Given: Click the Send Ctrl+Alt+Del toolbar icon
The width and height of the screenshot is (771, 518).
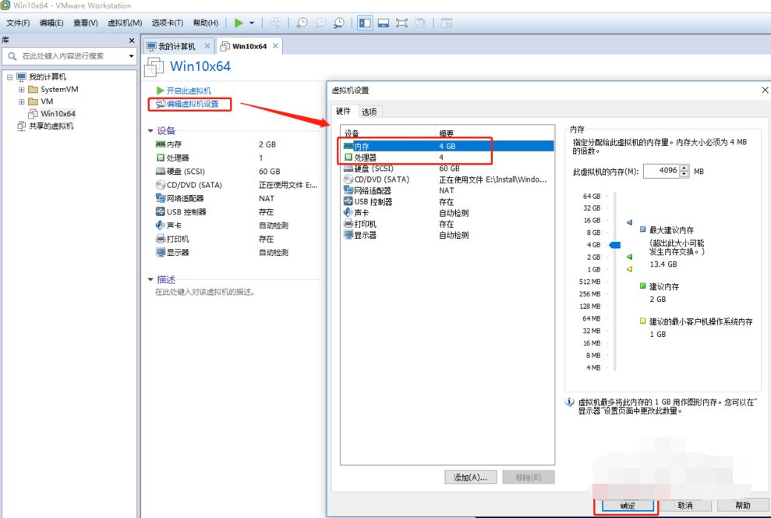Looking at the screenshot, I should pyautogui.click(x=275, y=23).
